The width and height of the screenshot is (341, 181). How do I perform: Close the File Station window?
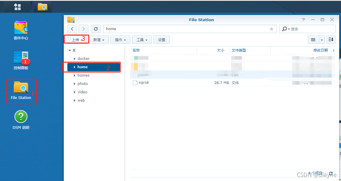click(x=332, y=20)
